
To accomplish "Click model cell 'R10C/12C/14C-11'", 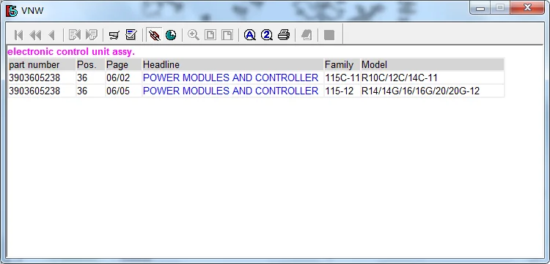I will (x=400, y=78).
